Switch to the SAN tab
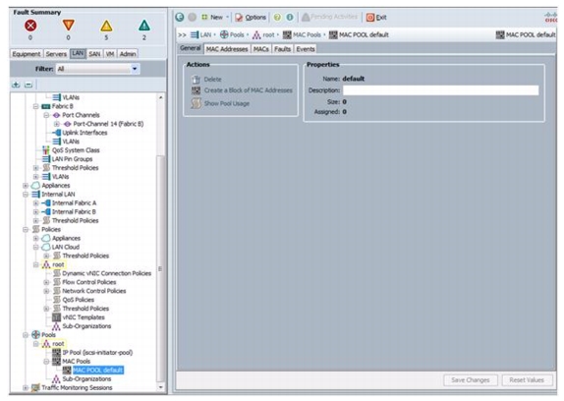 94,54
